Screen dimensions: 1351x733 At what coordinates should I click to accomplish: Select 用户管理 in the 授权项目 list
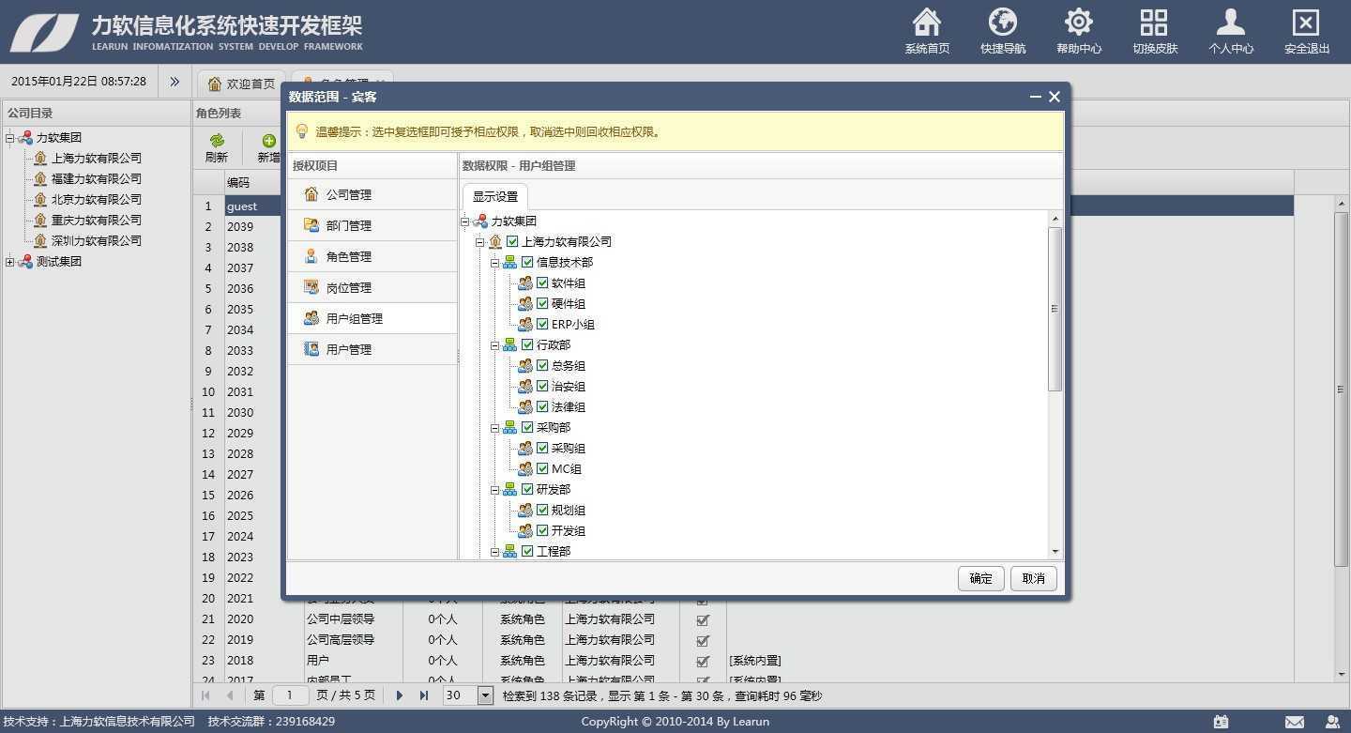pyautogui.click(x=372, y=349)
